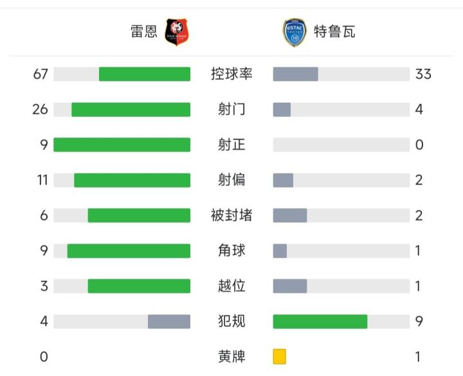Click the 射门 shots stat label
The height and width of the screenshot is (376, 463).
click(232, 109)
